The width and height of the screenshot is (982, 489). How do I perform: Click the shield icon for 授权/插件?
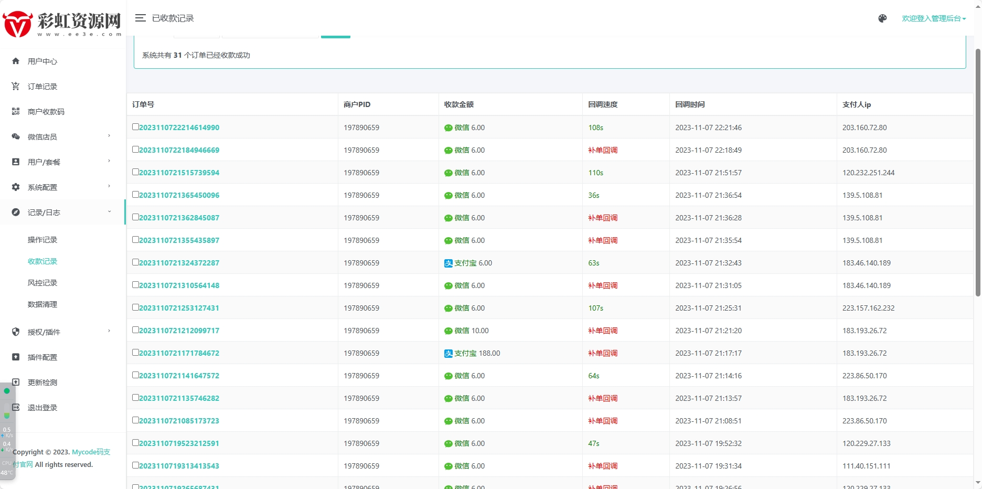click(x=16, y=332)
